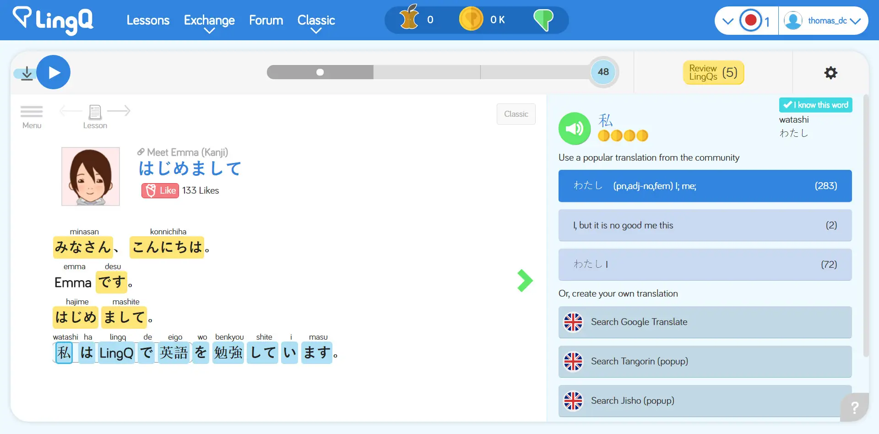Open the Menu hamburger in the reader

pos(32,111)
